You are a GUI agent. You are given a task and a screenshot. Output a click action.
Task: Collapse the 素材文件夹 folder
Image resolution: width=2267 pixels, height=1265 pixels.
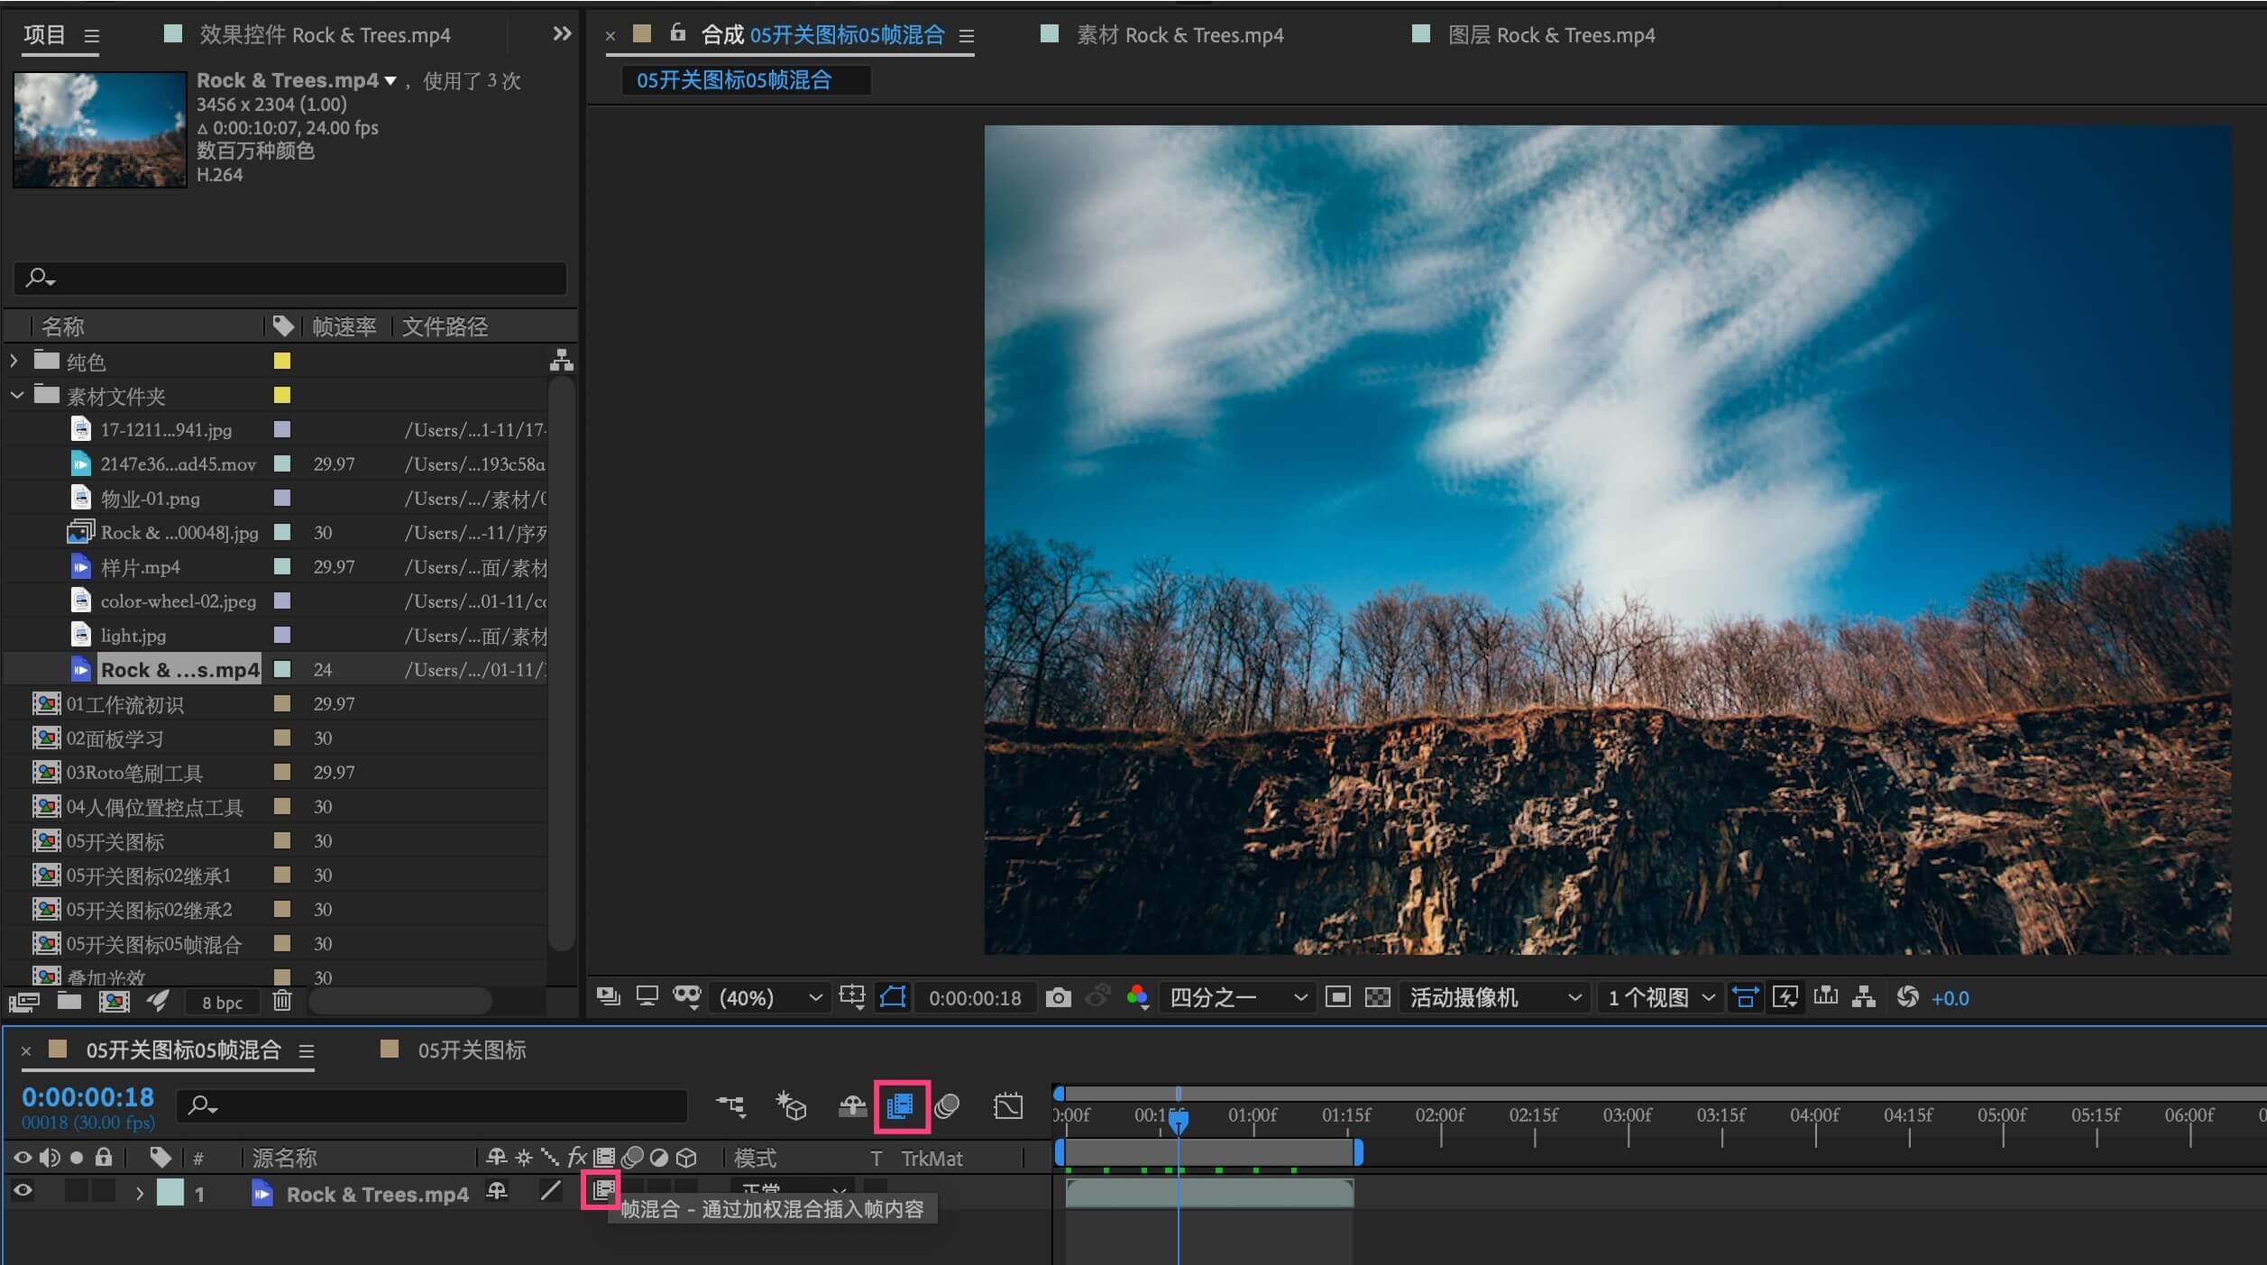[x=17, y=395]
